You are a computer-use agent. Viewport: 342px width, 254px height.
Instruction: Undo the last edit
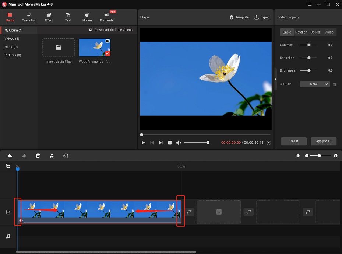tap(10, 156)
